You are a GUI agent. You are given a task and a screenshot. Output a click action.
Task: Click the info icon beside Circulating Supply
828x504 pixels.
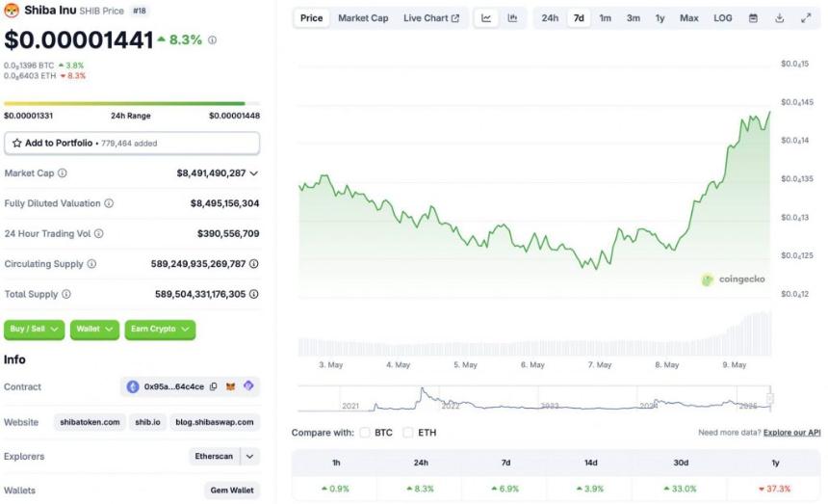[91, 264]
